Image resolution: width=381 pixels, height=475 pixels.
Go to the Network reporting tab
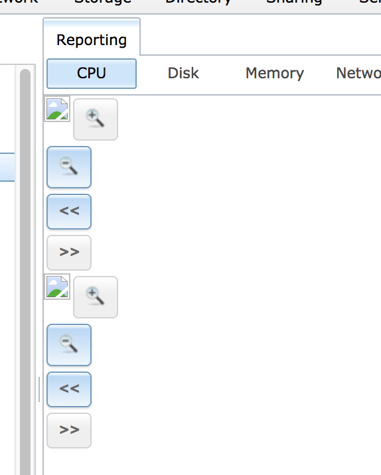pyautogui.click(x=358, y=74)
